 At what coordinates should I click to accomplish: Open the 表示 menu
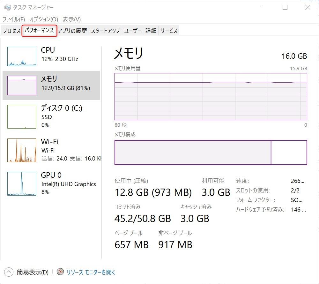coord(71,19)
